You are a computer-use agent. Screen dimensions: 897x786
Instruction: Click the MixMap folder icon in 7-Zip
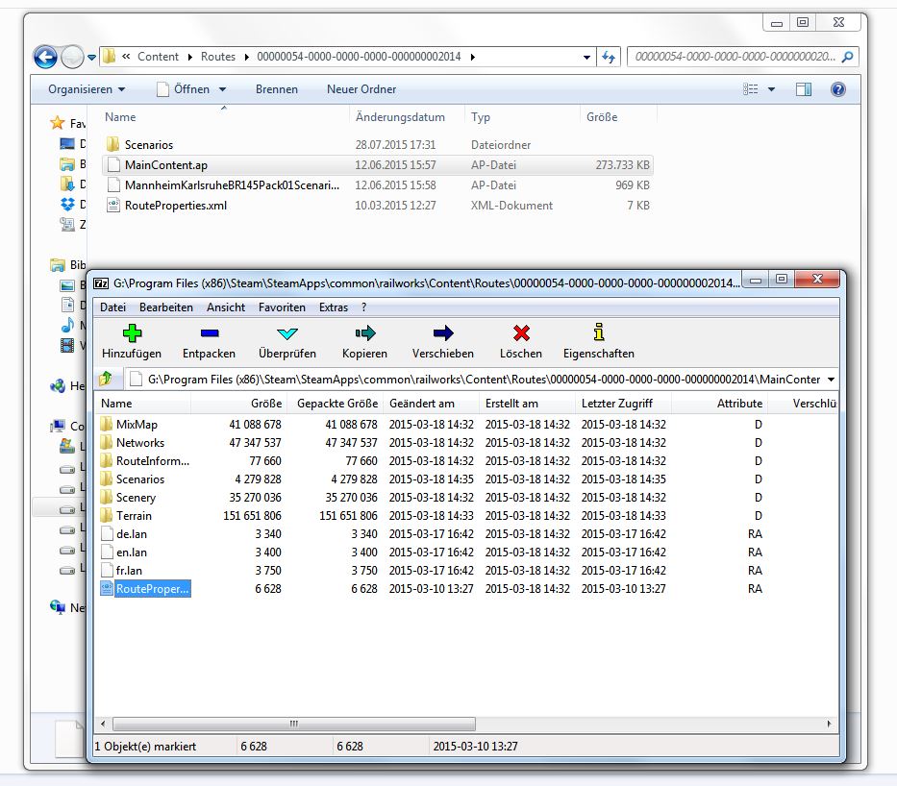(x=106, y=424)
